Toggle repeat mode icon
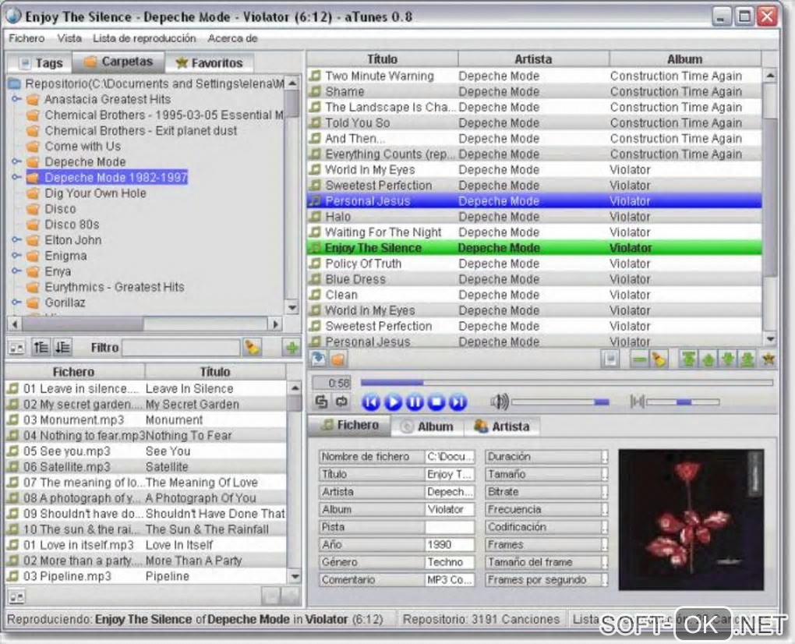Screen dimensions: 795x644 (341, 402)
